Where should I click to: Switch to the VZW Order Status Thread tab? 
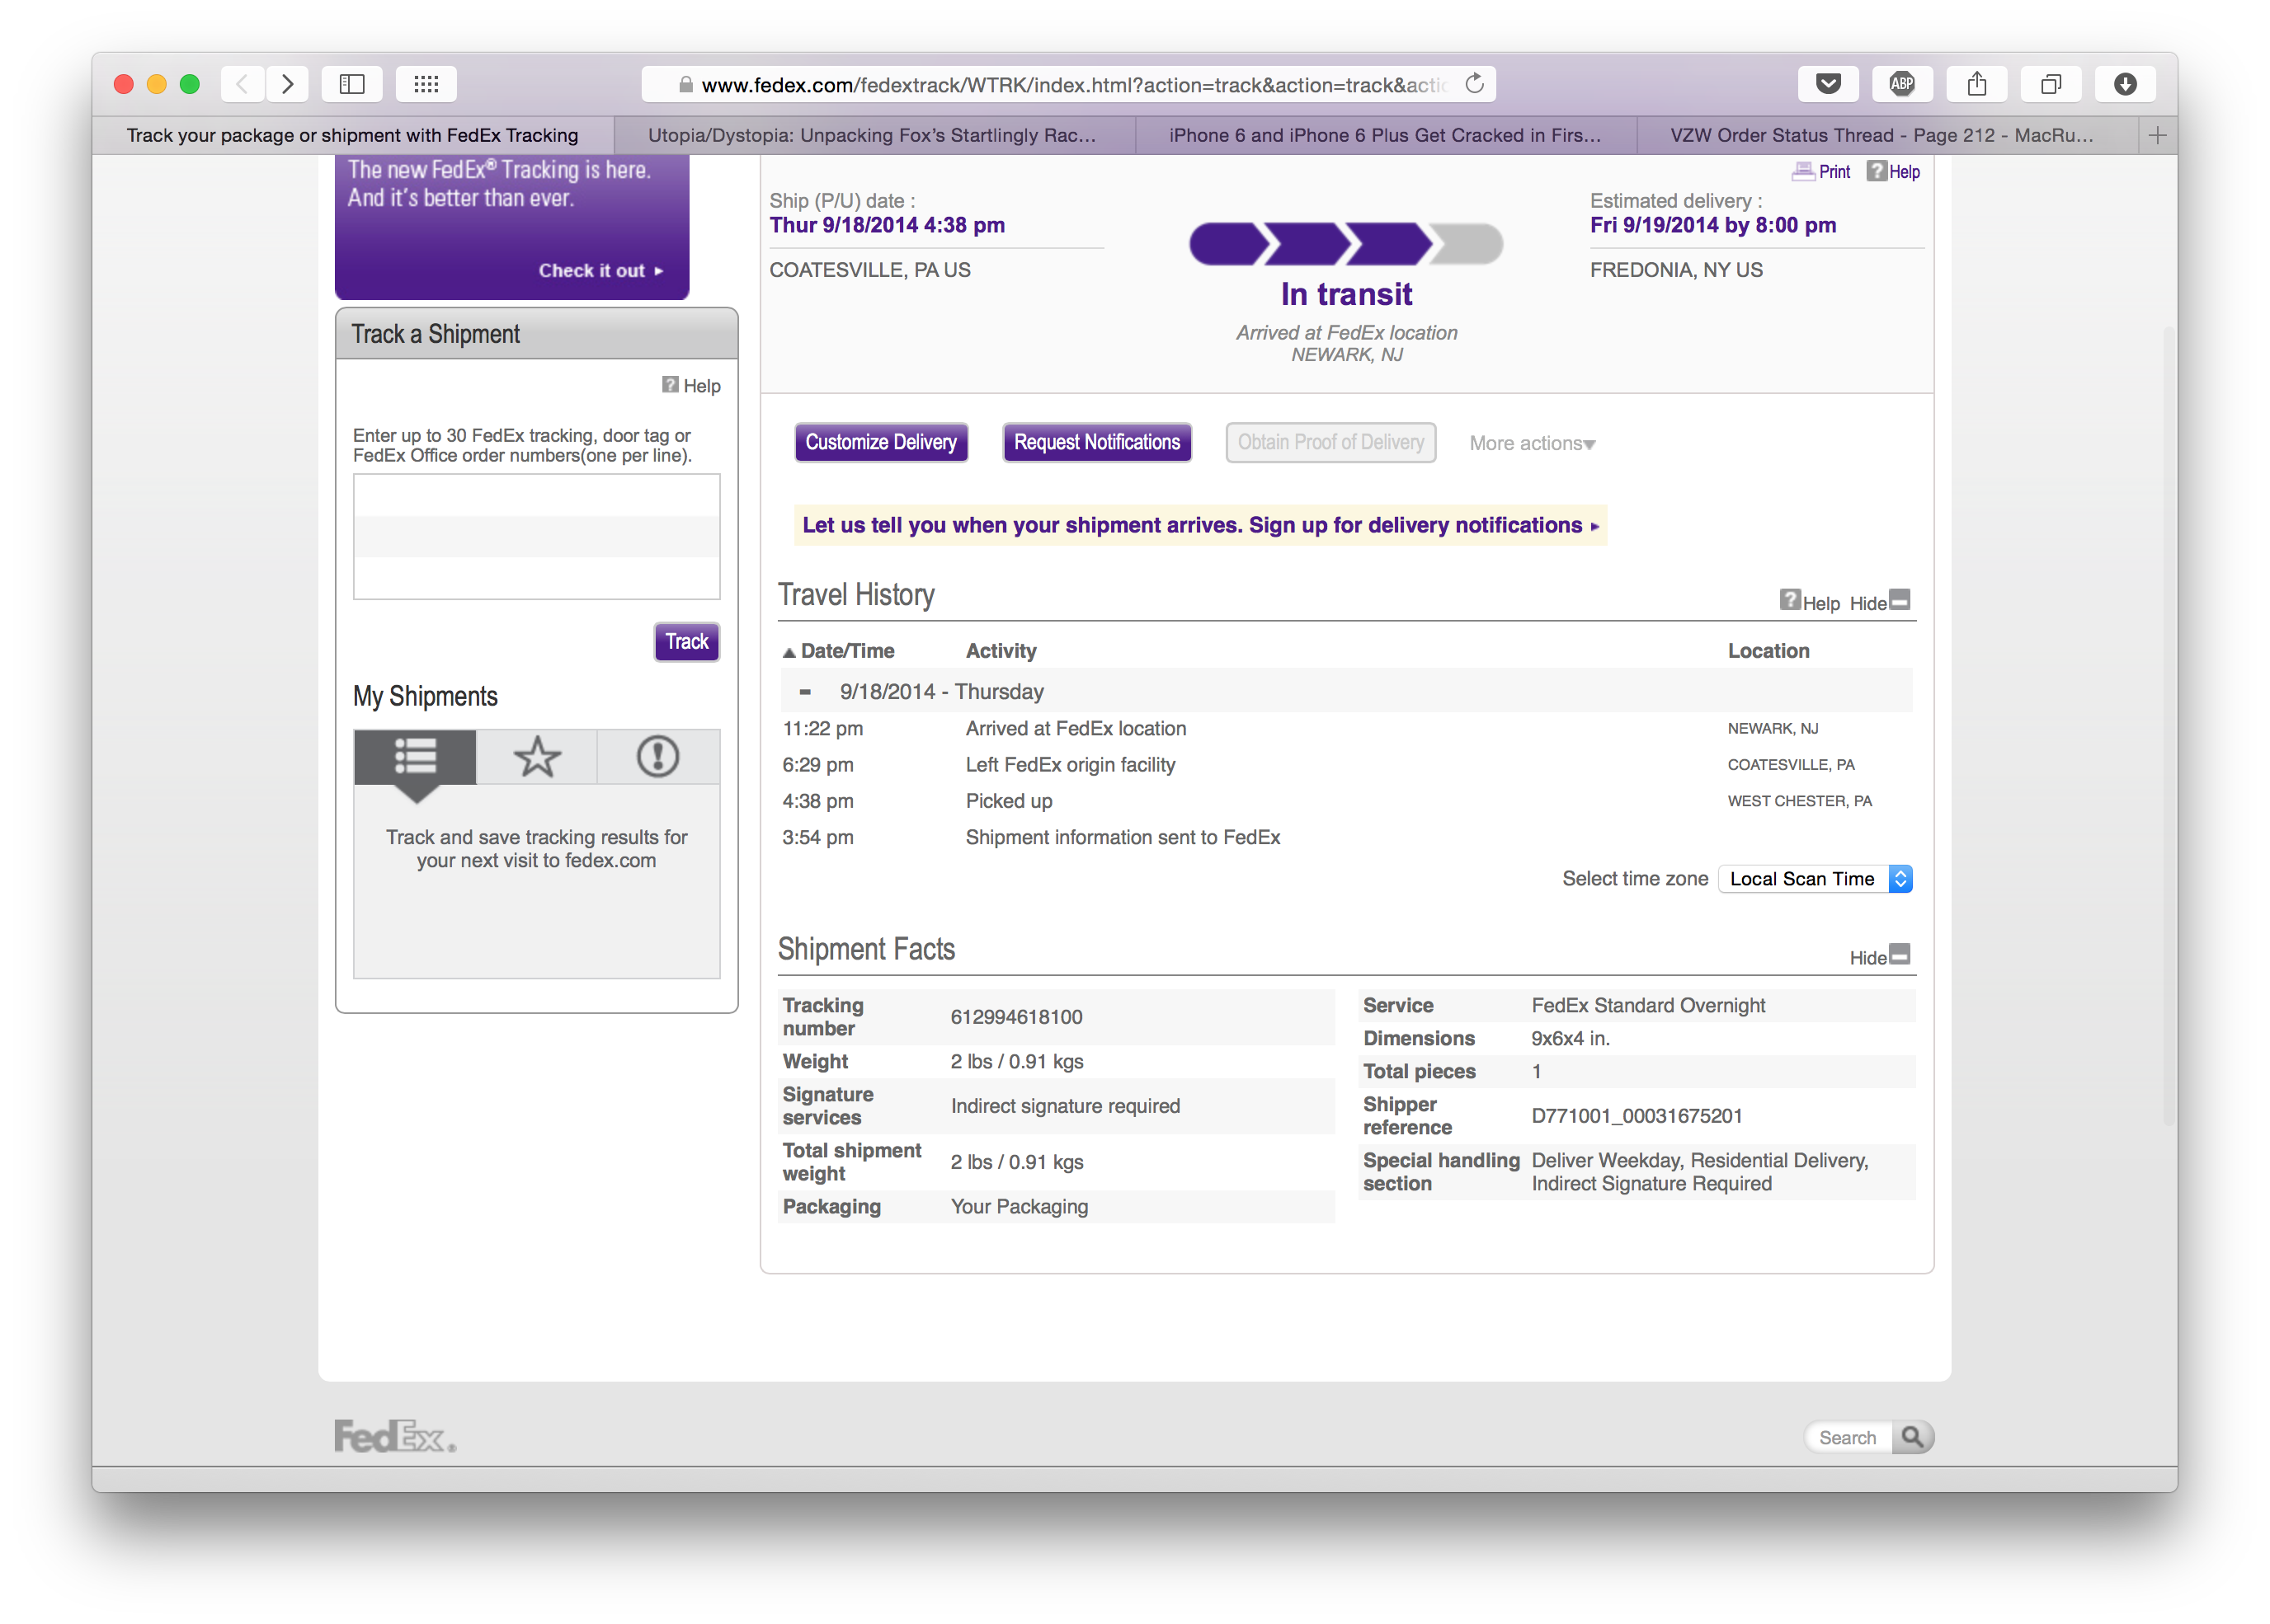pos(1881,135)
